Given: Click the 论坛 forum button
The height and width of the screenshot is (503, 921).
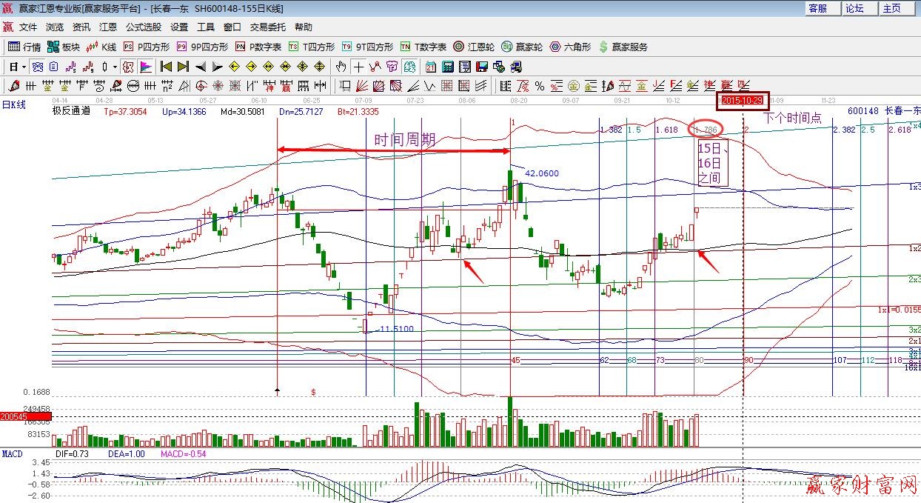Looking at the screenshot, I should pos(855,8).
